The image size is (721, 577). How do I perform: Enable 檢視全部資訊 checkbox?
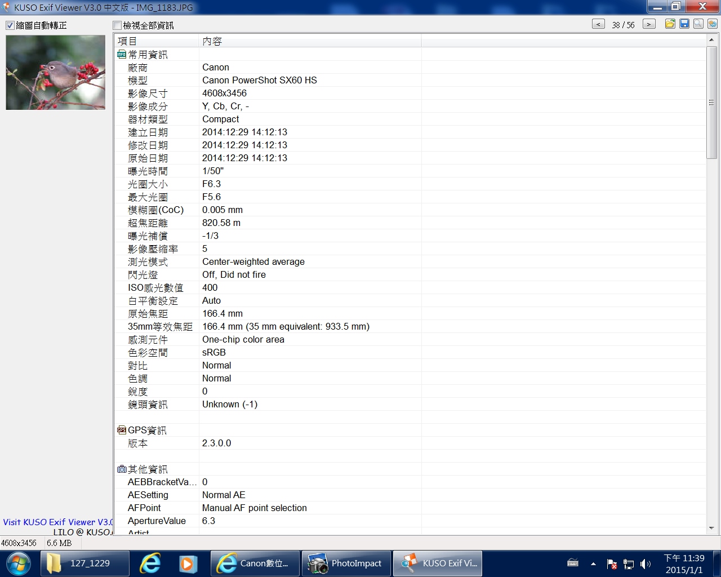pos(117,25)
